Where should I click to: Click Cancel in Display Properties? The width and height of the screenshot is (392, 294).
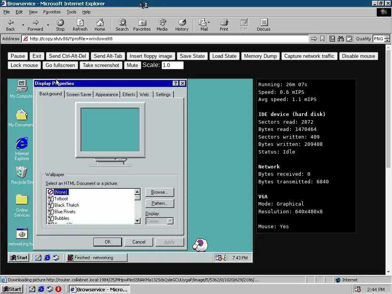pyautogui.click(x=139, y=242)
